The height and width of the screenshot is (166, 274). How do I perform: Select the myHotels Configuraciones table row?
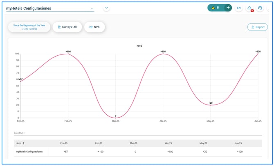138,152
